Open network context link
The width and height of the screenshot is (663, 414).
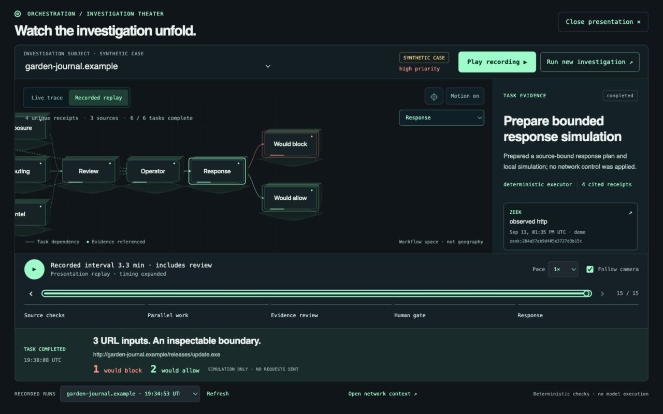pos(382,394)
